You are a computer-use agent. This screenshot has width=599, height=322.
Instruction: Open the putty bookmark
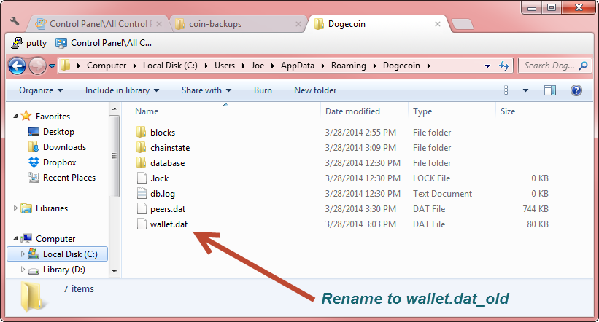tap(29, 43)
